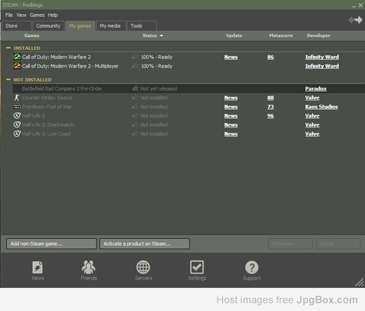This screenshot has height=311, width=365.
Task: Open the Metascore 86 link
Action: (271, 57)
